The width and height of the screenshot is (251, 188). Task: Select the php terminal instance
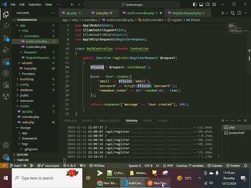pyautogui.click(x=236, y=127)
